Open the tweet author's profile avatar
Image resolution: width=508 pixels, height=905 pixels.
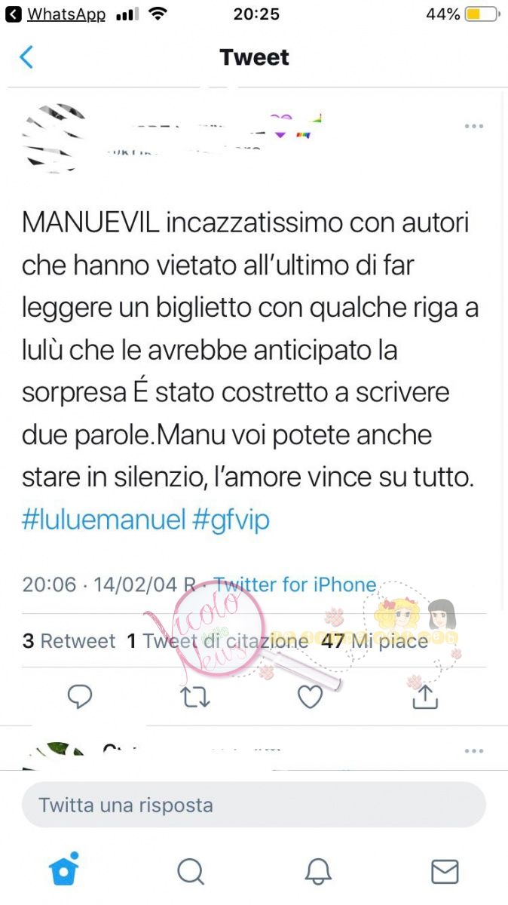pos(51,136)
